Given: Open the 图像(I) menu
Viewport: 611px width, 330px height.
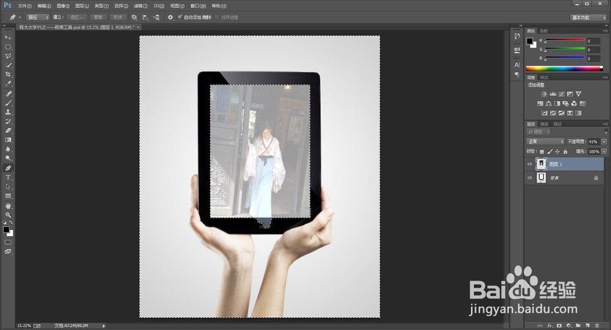Looking at the screenshot, I should [63, 6].
